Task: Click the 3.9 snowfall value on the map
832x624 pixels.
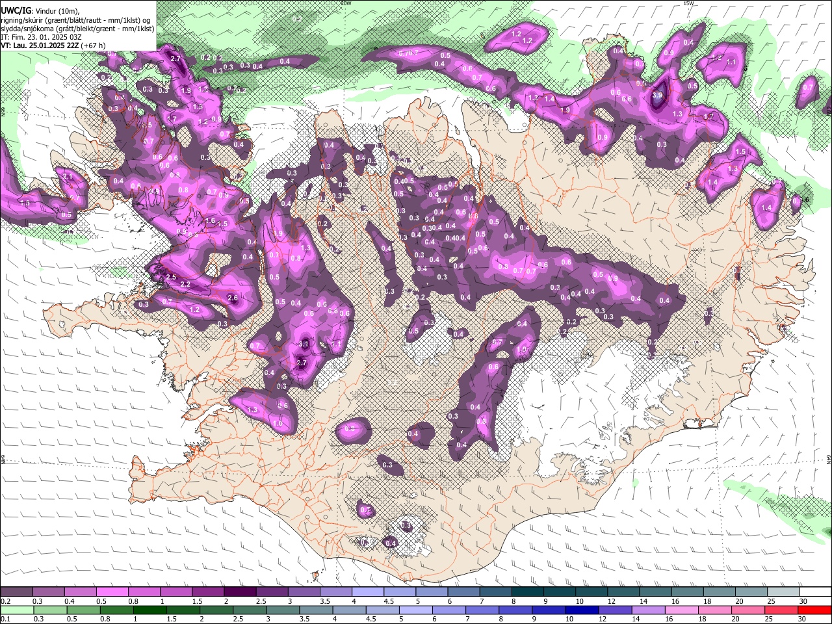Action: click(657, 95)
